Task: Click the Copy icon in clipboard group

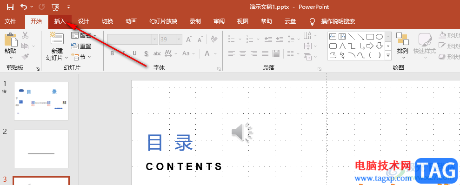Action: pyautogui.click(x=25, y=46)
